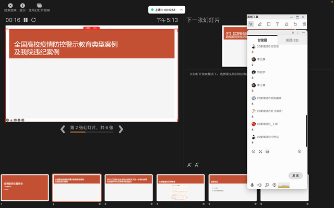Switch to the 讨论区 tab
The width and height of the screenshot is (334, 208).
pos(262,40)
